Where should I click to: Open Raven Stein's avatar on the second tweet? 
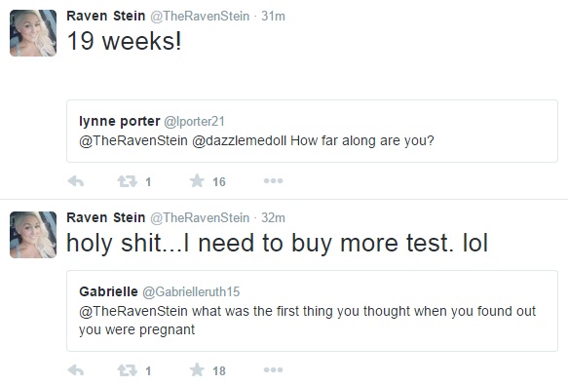pos(33,235)
